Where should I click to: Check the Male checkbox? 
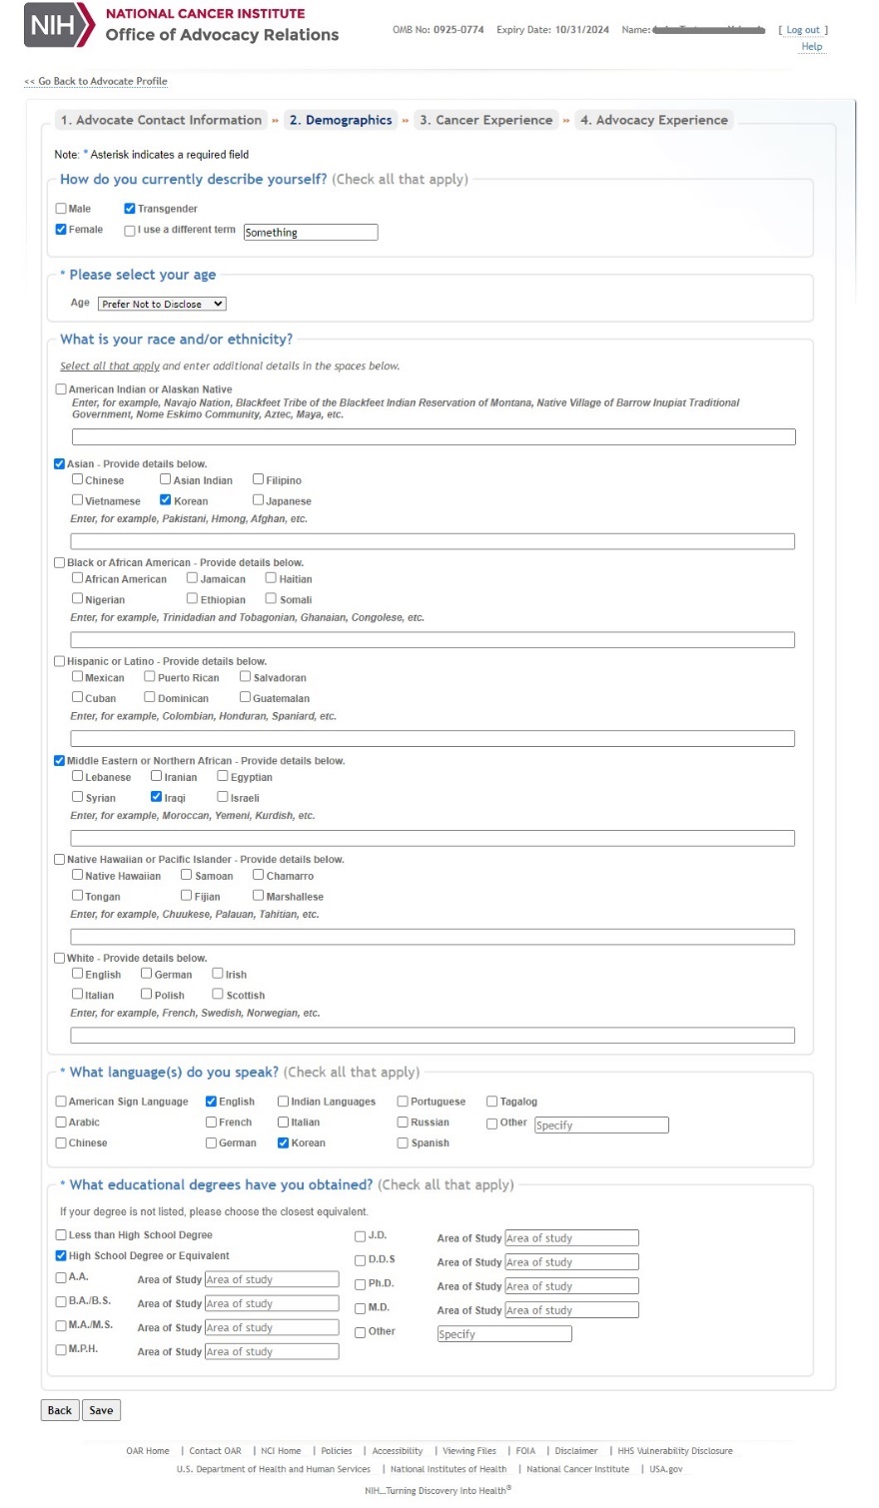(61, 209)
